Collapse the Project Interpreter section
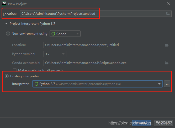The width and height of the screenshot is (175, 128). tap(6, 24)
